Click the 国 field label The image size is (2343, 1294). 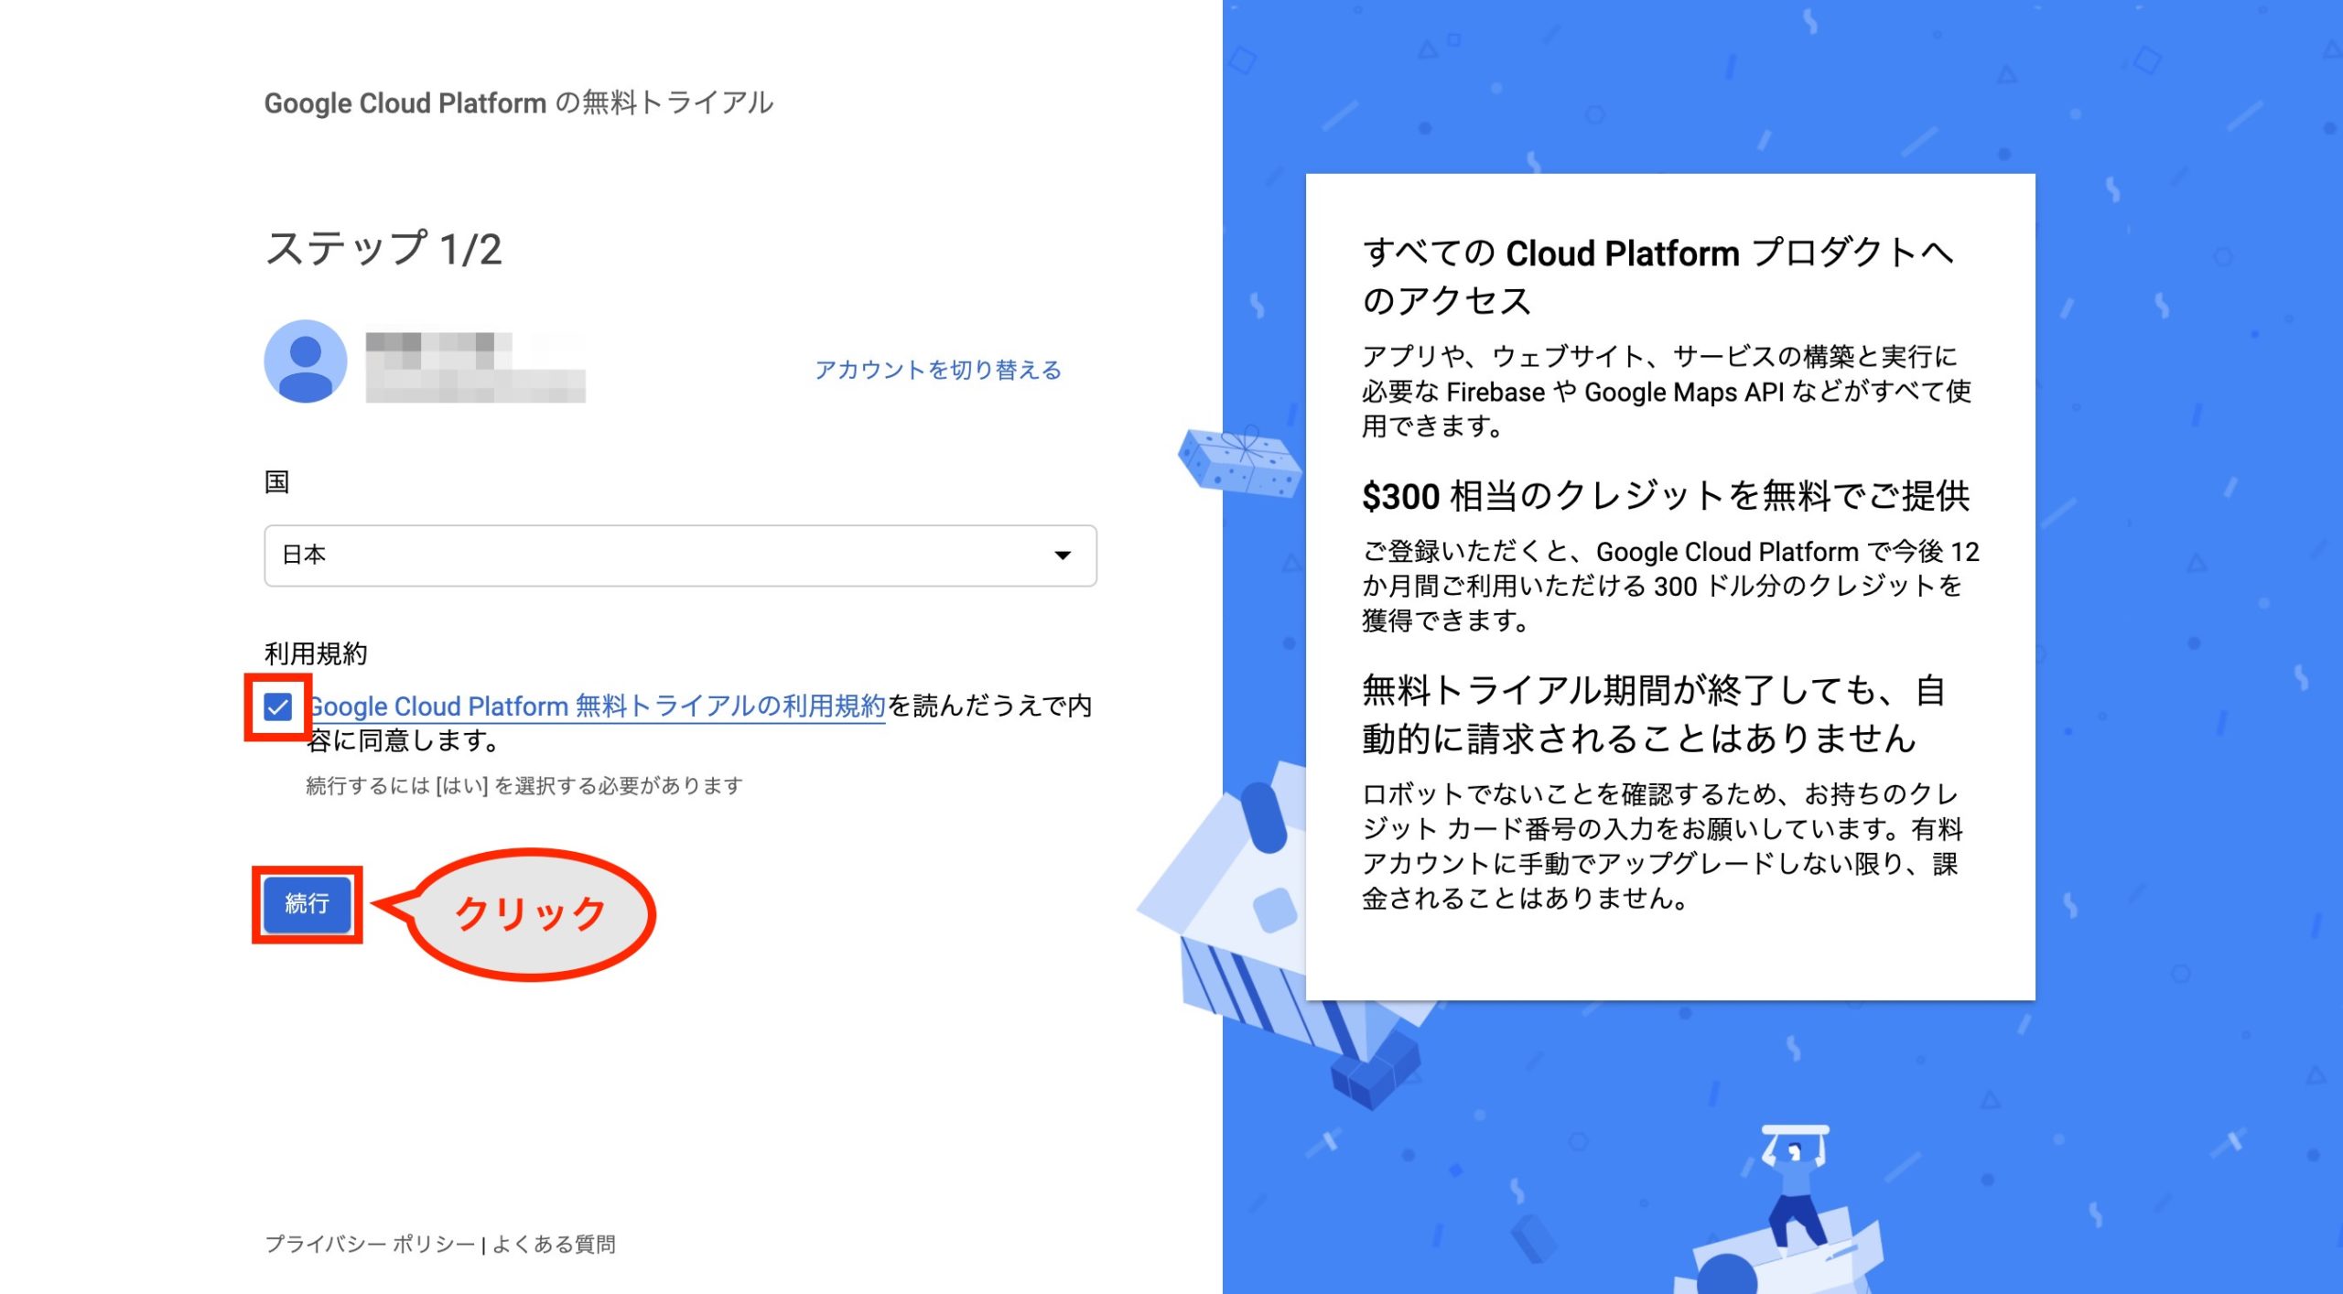277,481
